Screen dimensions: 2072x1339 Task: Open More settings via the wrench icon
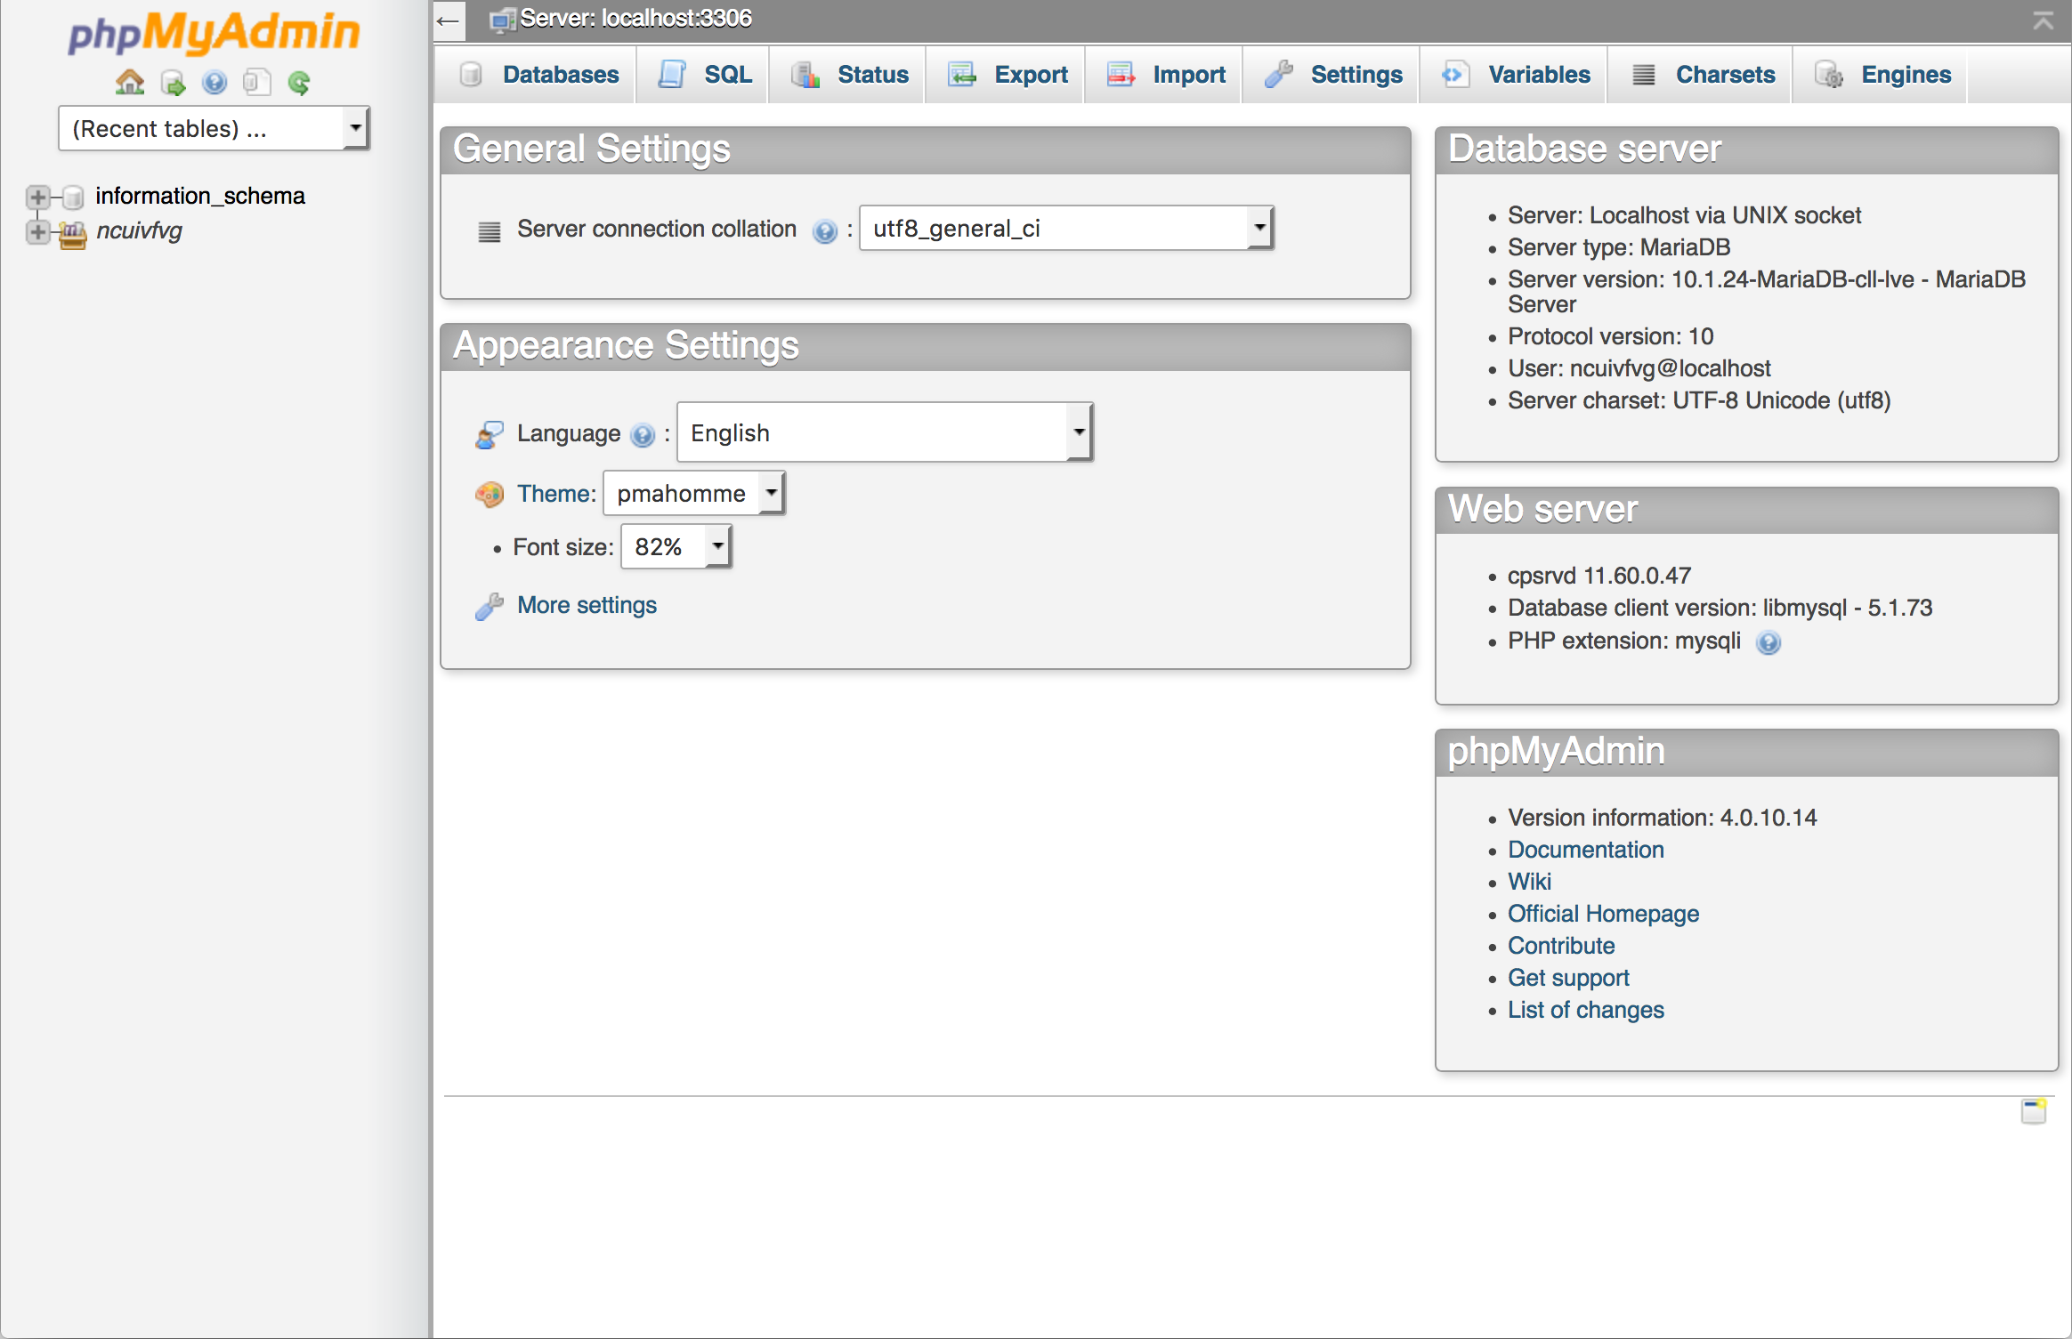point(489,606)
